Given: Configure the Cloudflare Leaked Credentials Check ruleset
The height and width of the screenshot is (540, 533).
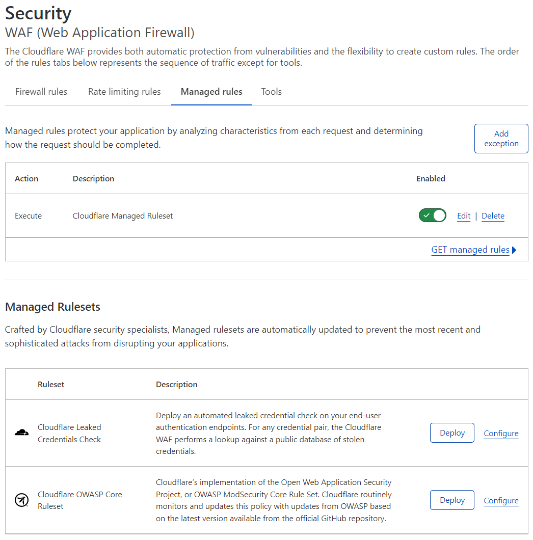Looking at the screenshot, I should click(x=501, y=433).
